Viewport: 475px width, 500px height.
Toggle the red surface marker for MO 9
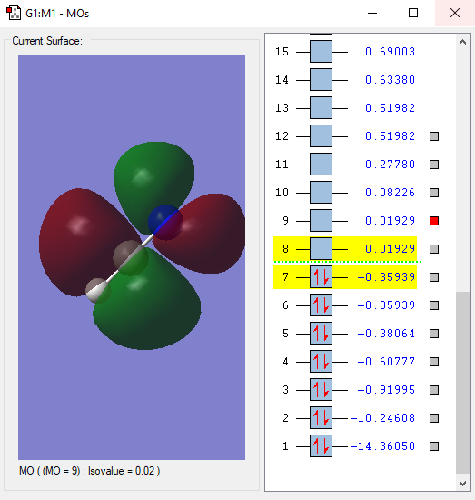[x=434, y=221]
